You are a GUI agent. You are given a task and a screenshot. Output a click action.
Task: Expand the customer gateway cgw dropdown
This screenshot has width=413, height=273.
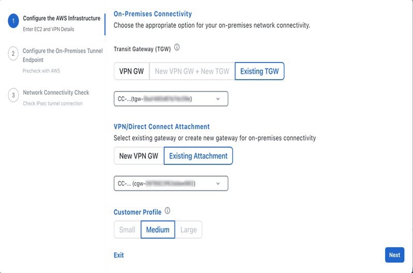(171, 183)
